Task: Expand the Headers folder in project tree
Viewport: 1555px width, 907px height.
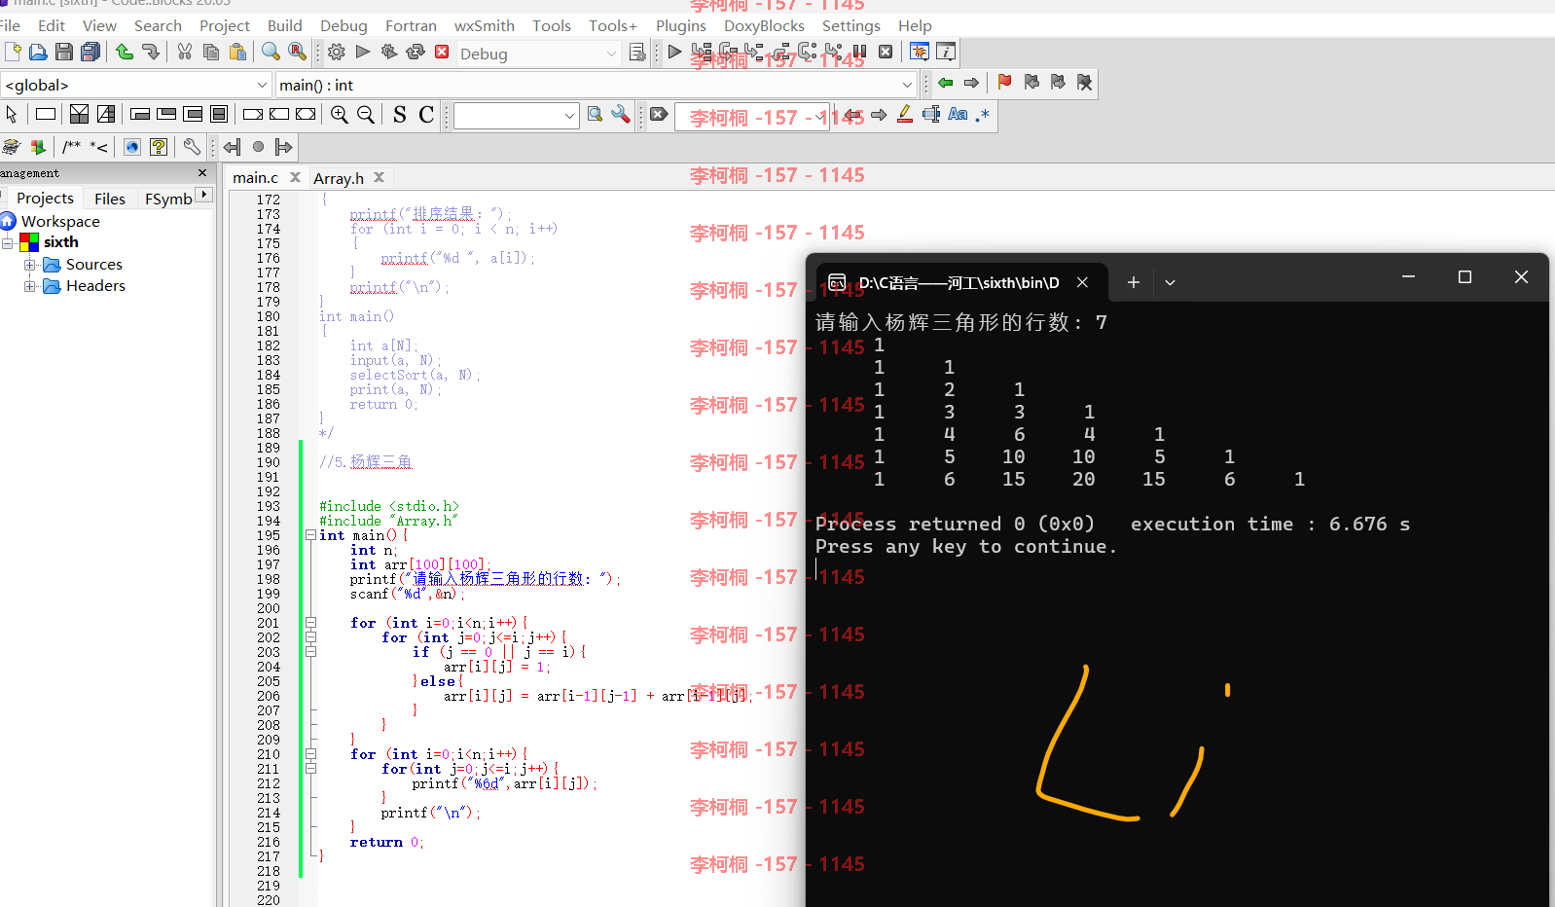Action: 30,286
